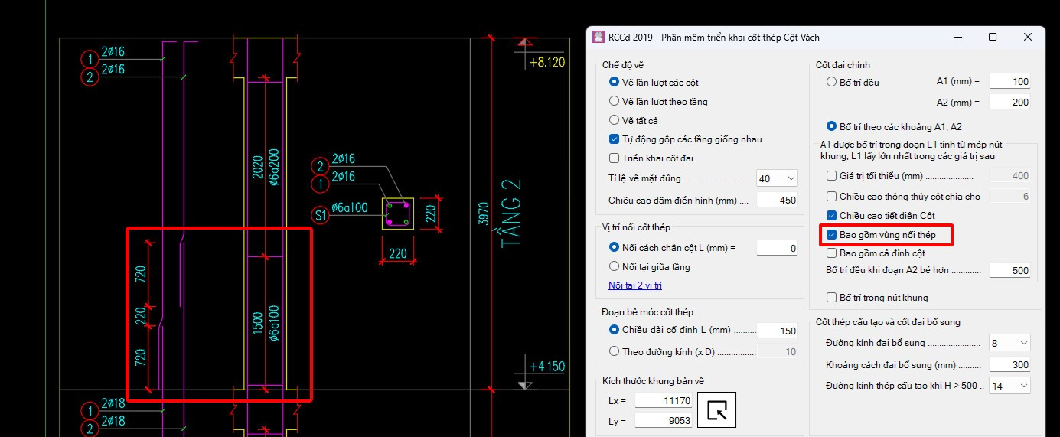Maximize the RCCd 2019 dialog window

click(x=993, y=37)
